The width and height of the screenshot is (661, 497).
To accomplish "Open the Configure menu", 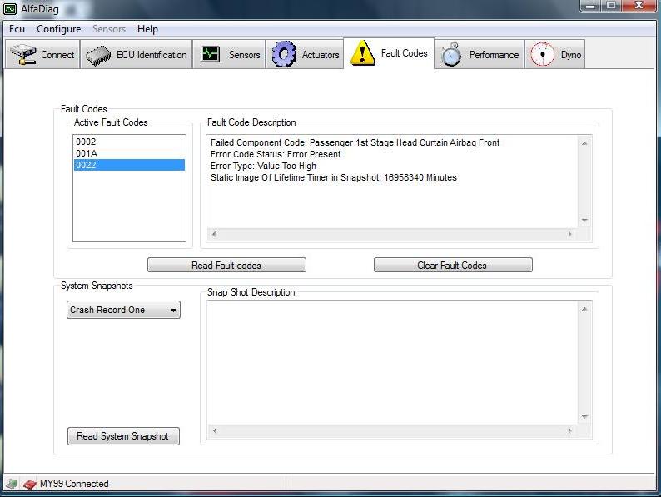I will point(58,29).
